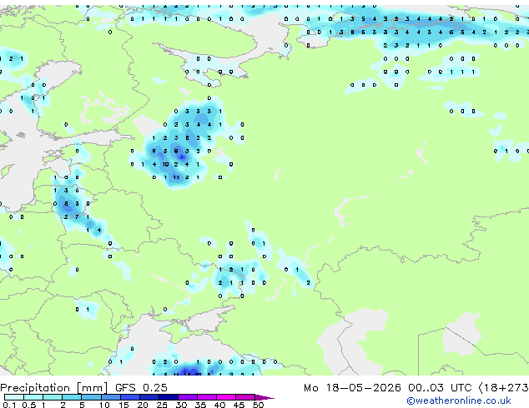Click the purple arrow tip ending the scale
529x408 pixels.
[264, 397]
